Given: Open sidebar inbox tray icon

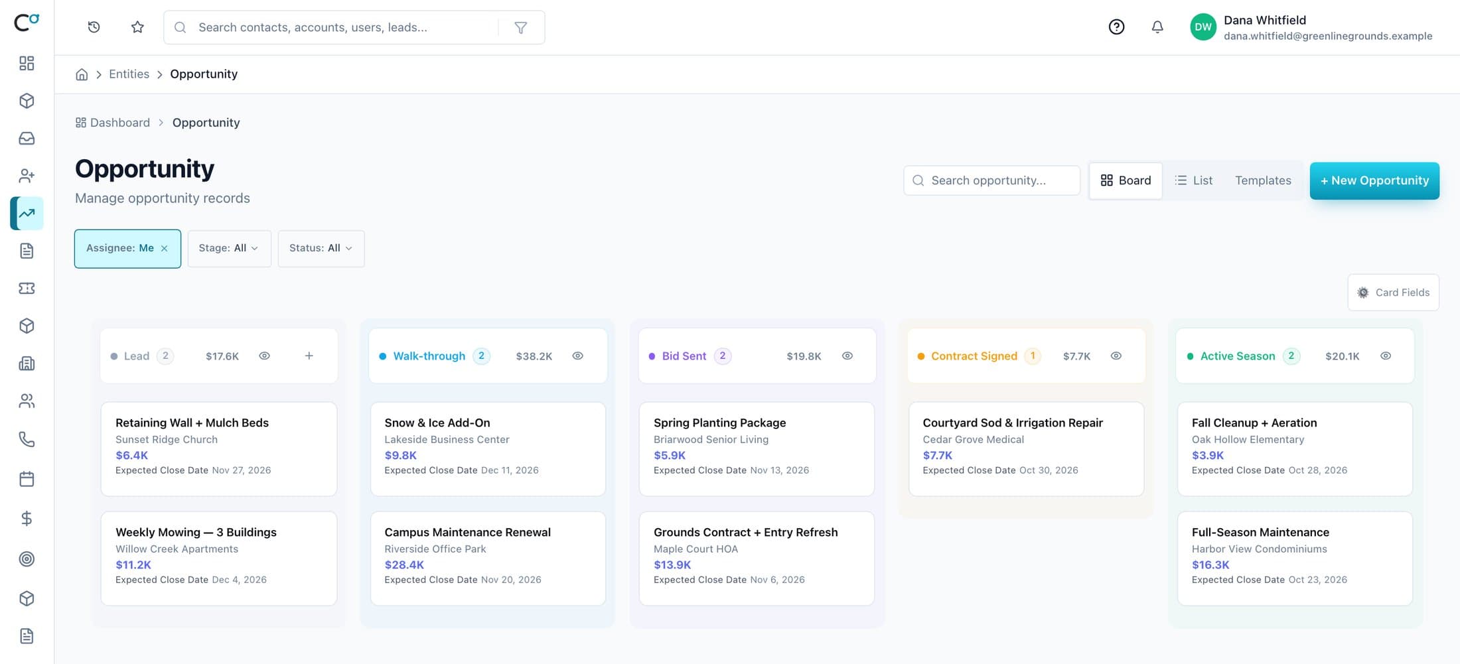Looking at the screenshot, I should [x=27, y=138].
